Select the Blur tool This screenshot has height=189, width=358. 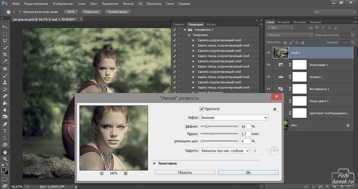click(x=5, y=110)
